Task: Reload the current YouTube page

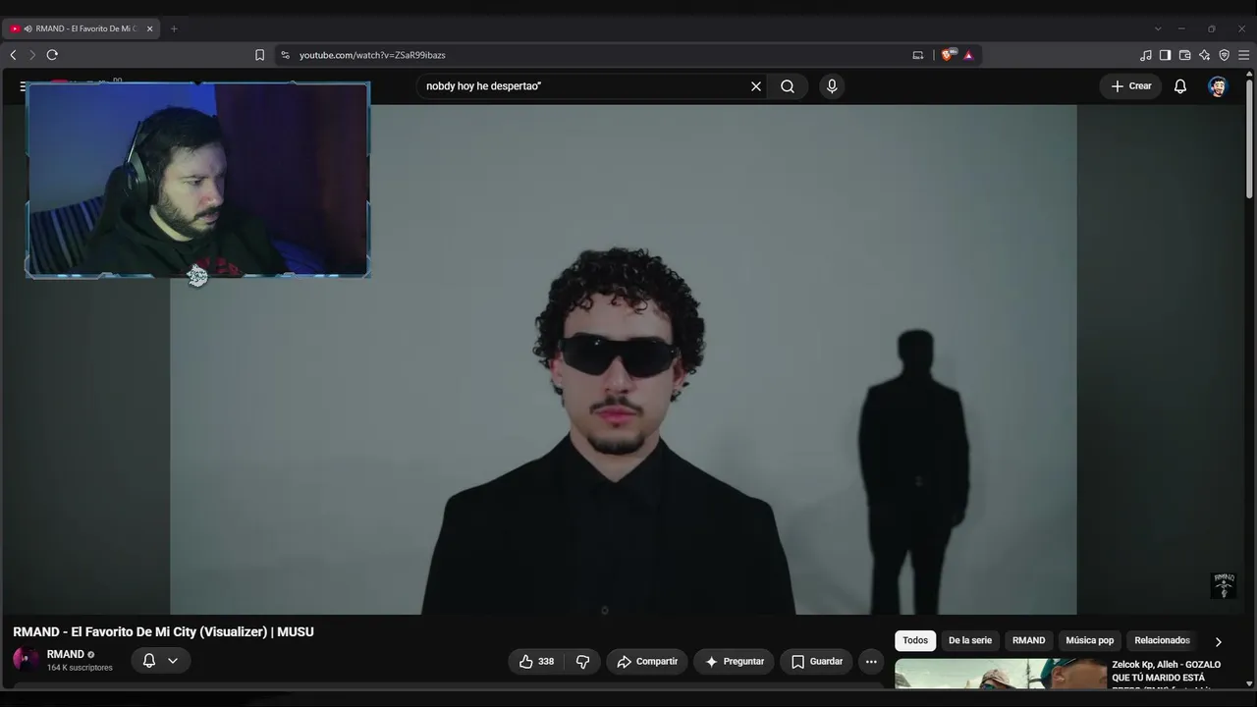Action: [52, 55]
